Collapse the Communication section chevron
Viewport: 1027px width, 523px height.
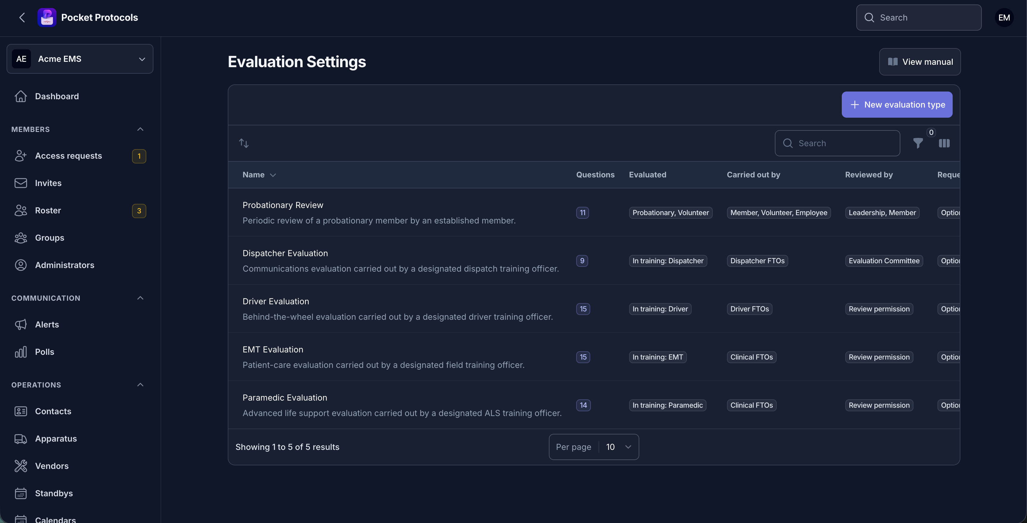(140, 298)
